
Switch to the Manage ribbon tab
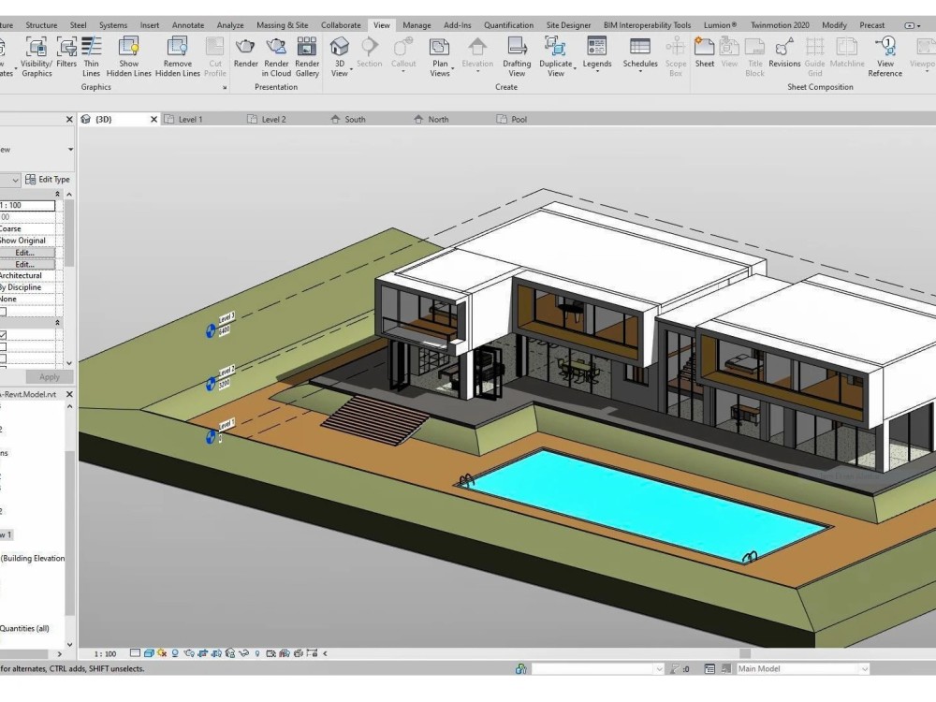pos(417,25)
